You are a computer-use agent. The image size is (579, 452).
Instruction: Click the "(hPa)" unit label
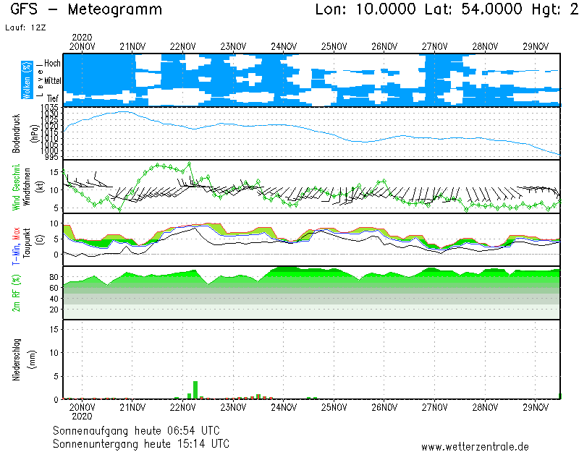(x=35, y=134)
